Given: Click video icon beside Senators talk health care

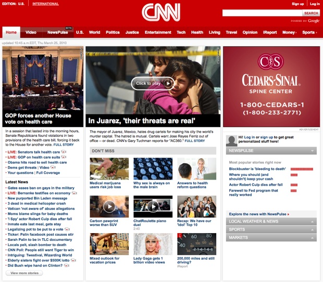Looking at the screenshot, I should tap(63, 152).
